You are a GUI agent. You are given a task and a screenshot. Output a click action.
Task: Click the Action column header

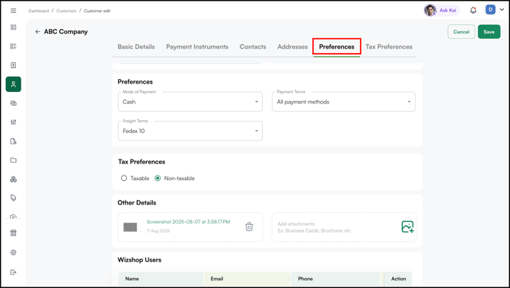pos(398,279)
